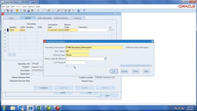Click the plus button below the grid
The width and height of the screenshot is (197, 111).
pos(10,55)
